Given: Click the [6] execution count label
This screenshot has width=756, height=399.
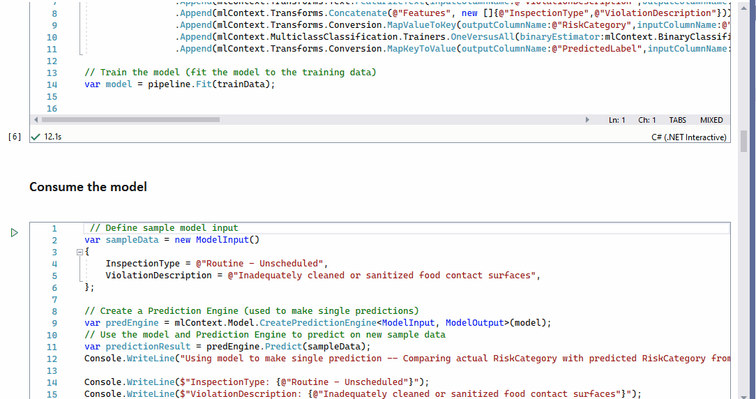Looking at the screenshot, I should coord(15,137).
